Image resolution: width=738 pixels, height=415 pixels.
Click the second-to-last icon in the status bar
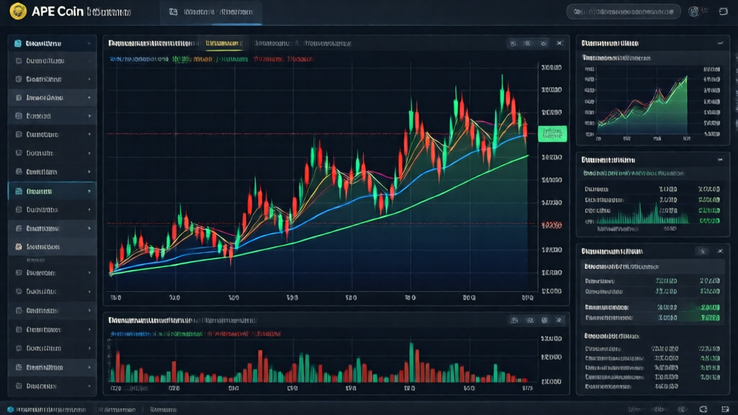click(x=703, y=409)
